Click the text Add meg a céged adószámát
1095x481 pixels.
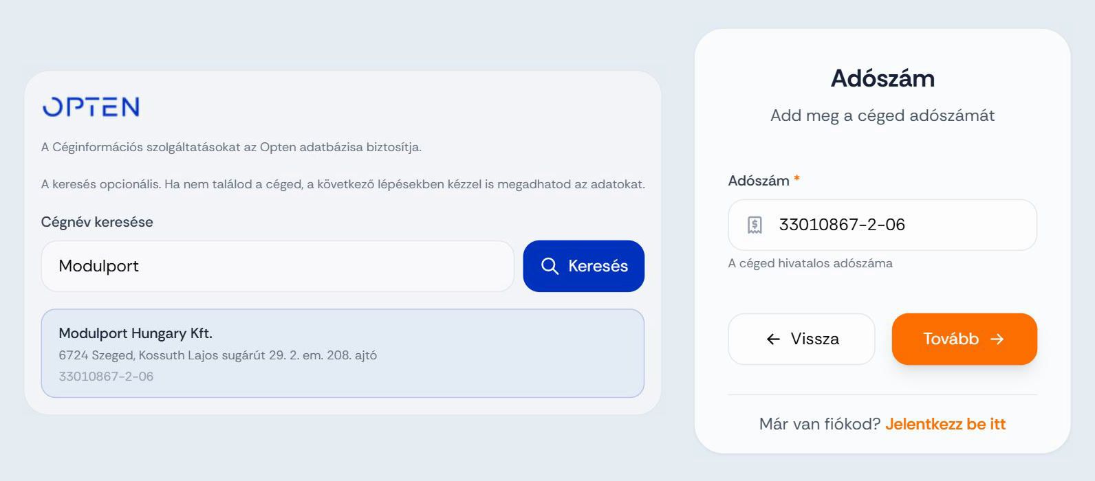coord(882,115)
